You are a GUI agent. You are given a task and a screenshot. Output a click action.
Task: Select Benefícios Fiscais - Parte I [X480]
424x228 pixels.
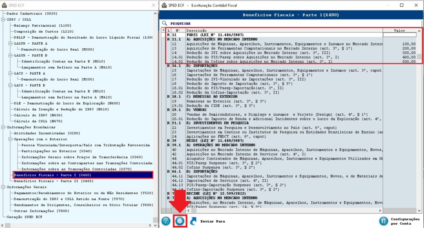[x=83, y=175]
